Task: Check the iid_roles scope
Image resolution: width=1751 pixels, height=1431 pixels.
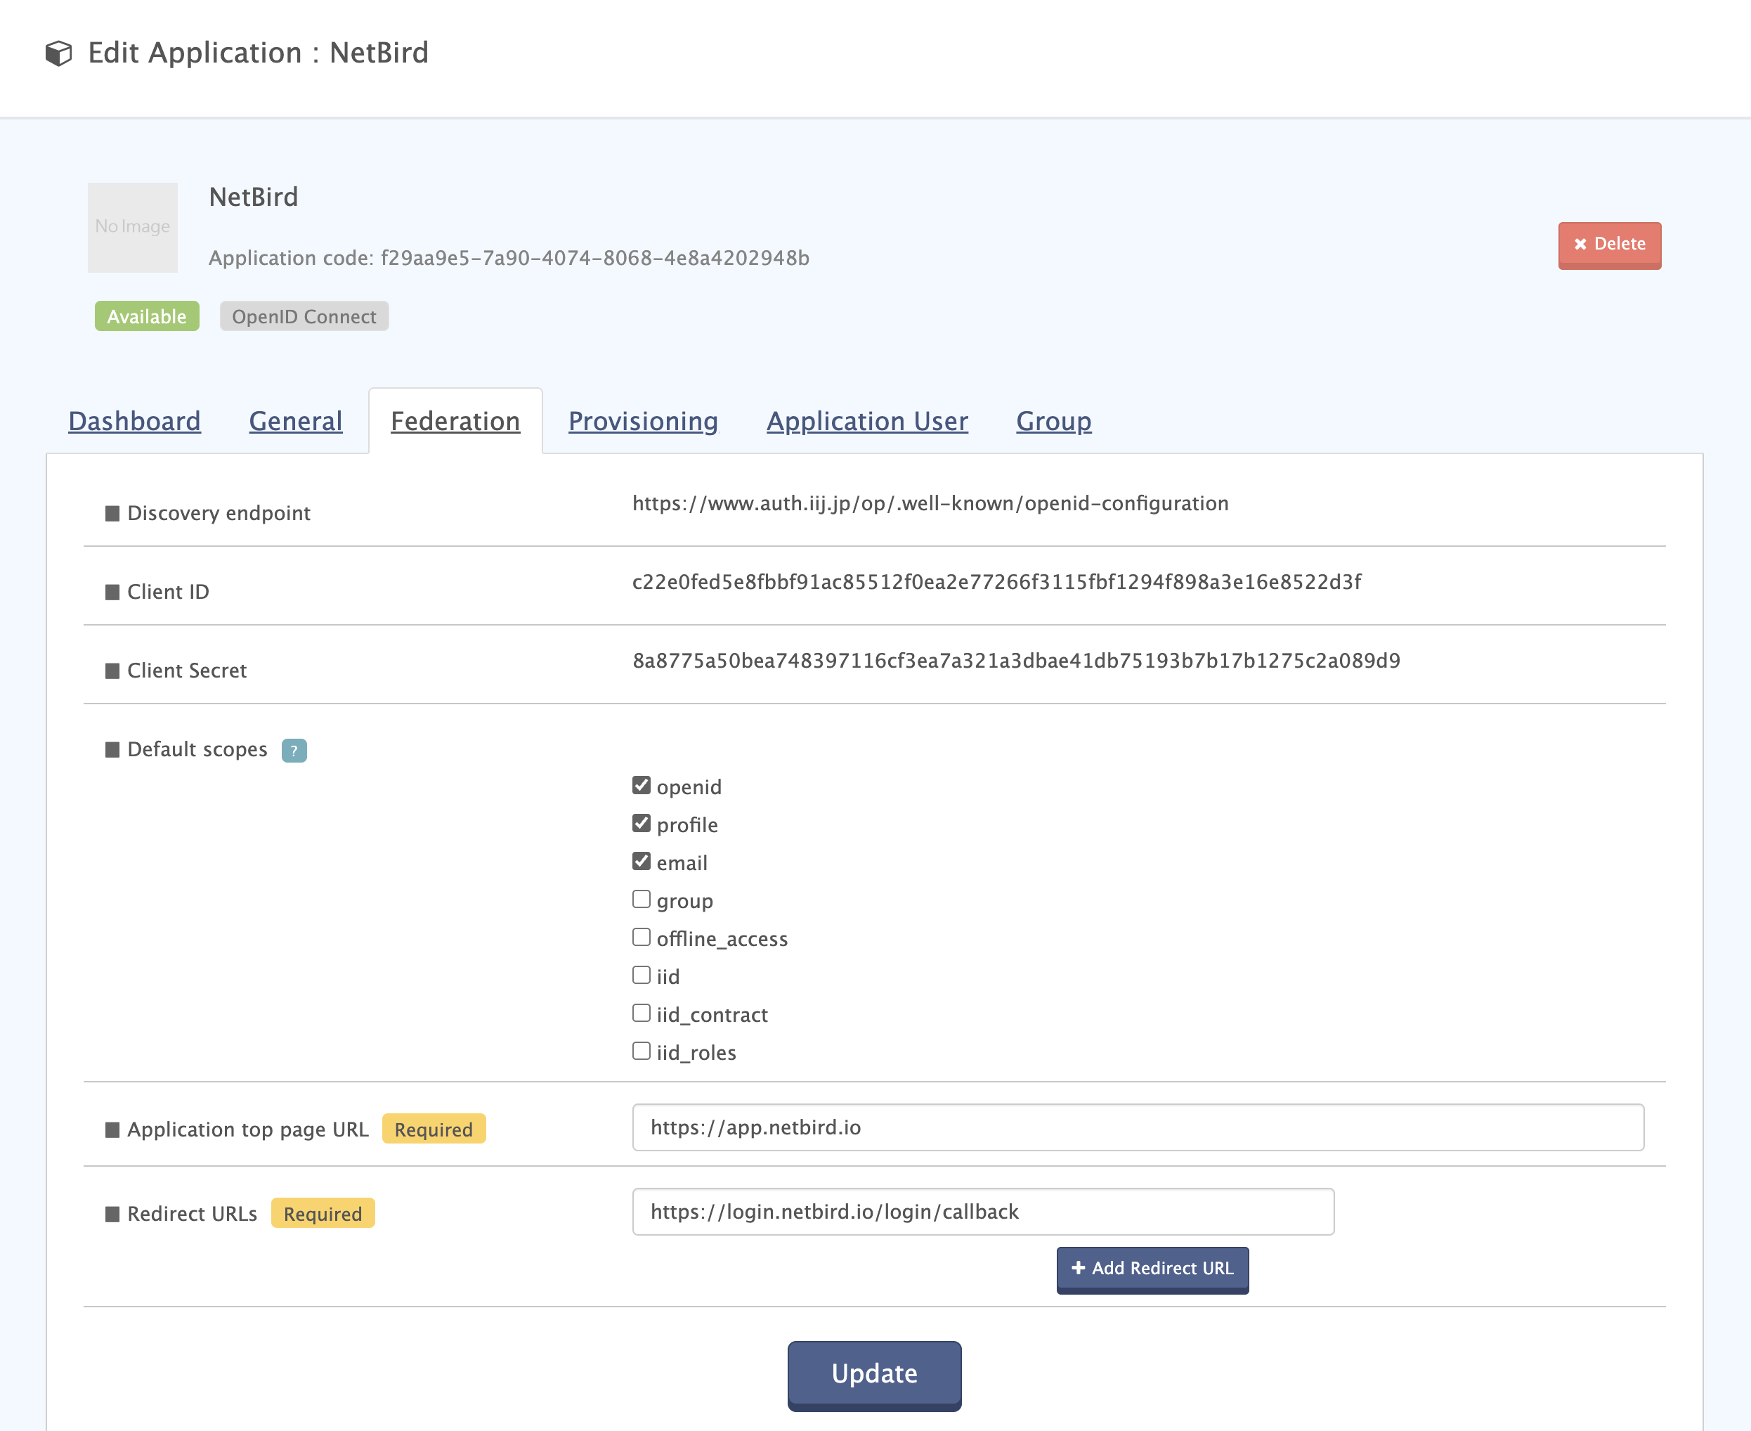Action: pos(641,1050)
